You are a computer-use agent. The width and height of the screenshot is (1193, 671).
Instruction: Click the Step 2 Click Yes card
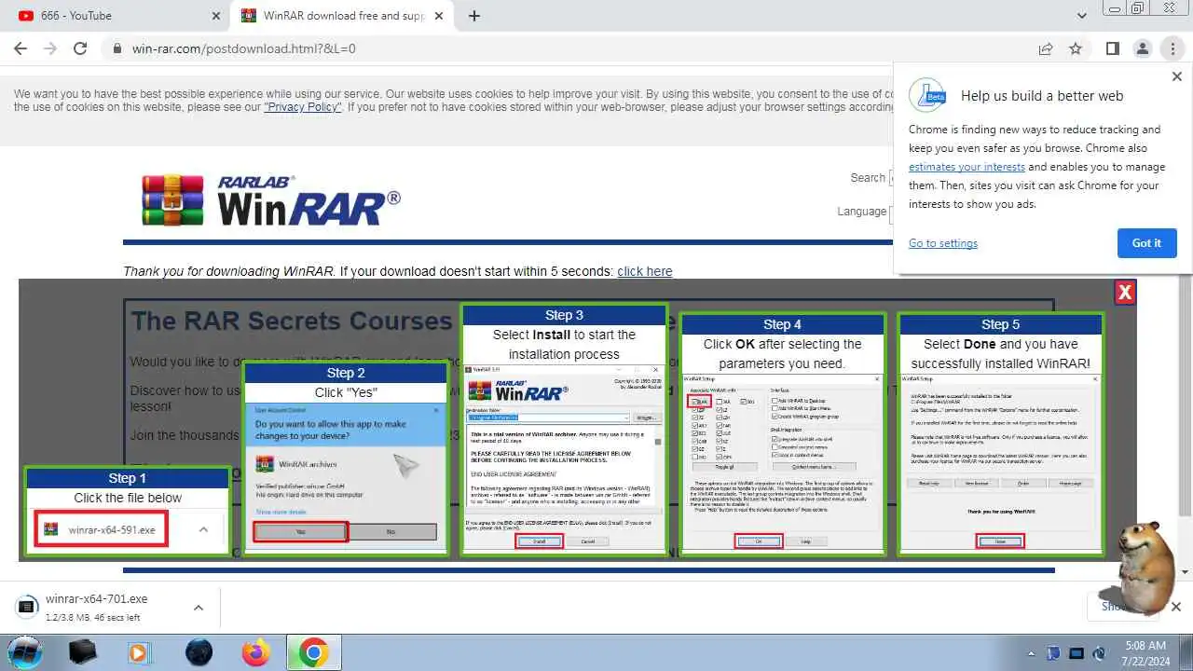[x=346, y=459]
